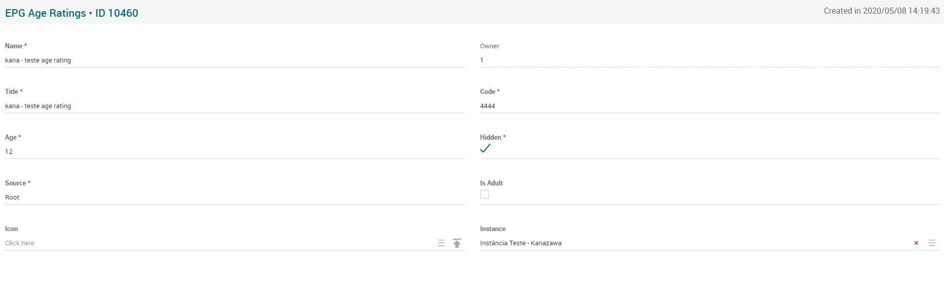This screenshot has width=944, height=290.
Task: Open the list icon in the Instance field
Action: (x=932, y=243)
